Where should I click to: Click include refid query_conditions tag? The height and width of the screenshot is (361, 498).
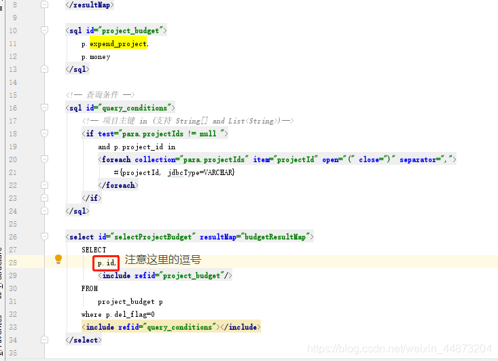[x=171, y=327]
